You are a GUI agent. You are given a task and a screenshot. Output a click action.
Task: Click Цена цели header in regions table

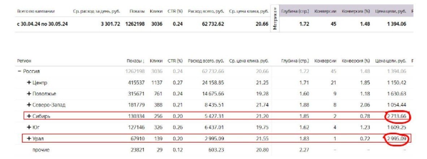tap(391, 61)
